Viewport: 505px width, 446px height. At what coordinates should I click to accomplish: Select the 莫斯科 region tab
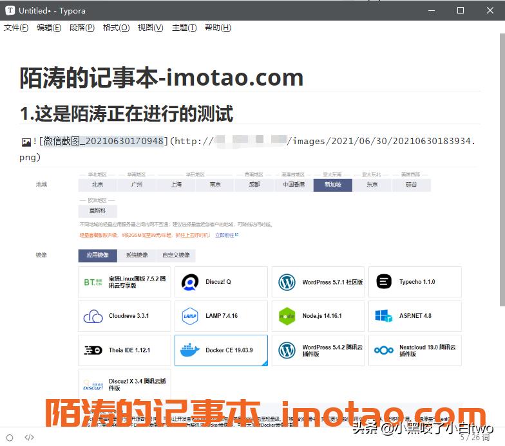click(98, 211)
